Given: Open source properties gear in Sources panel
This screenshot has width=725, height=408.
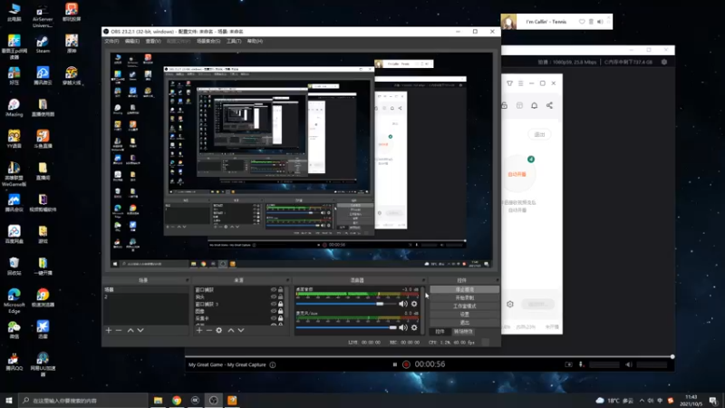Looking at the screenshot, I should tap(219, 330).
